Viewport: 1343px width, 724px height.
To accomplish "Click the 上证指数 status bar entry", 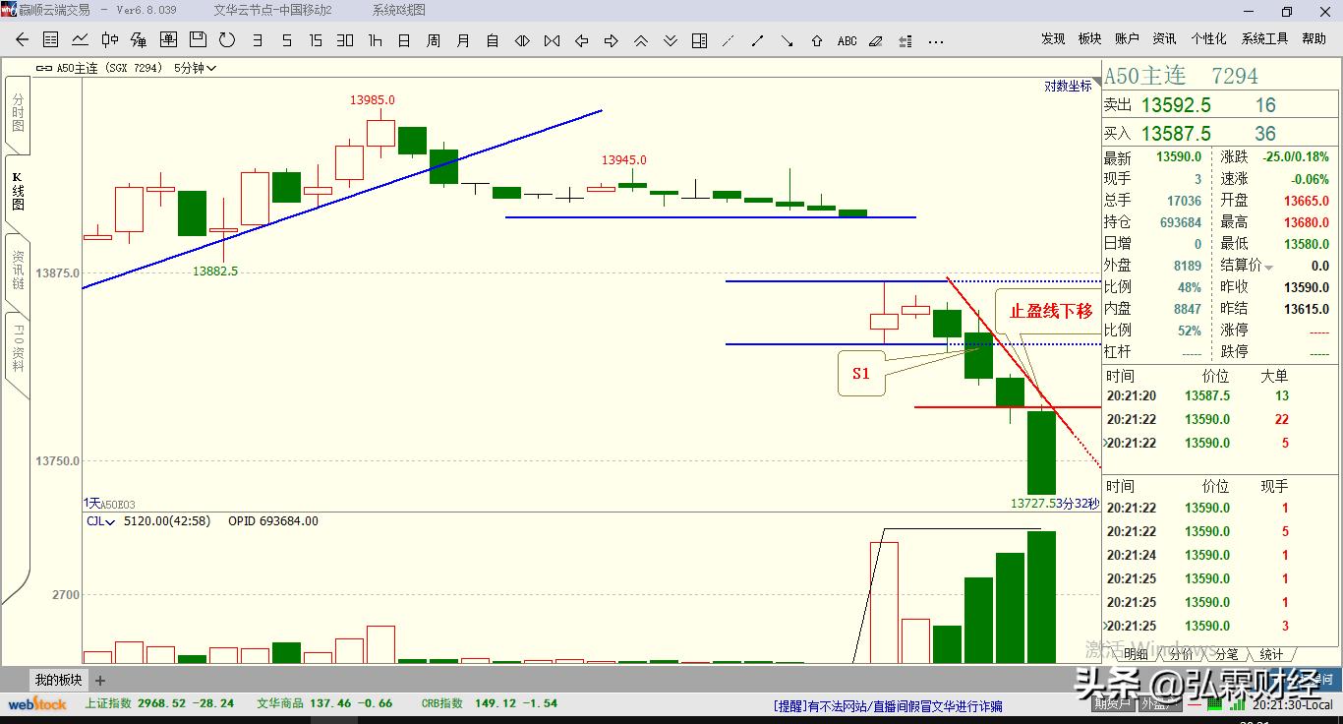I will point(159,703).
